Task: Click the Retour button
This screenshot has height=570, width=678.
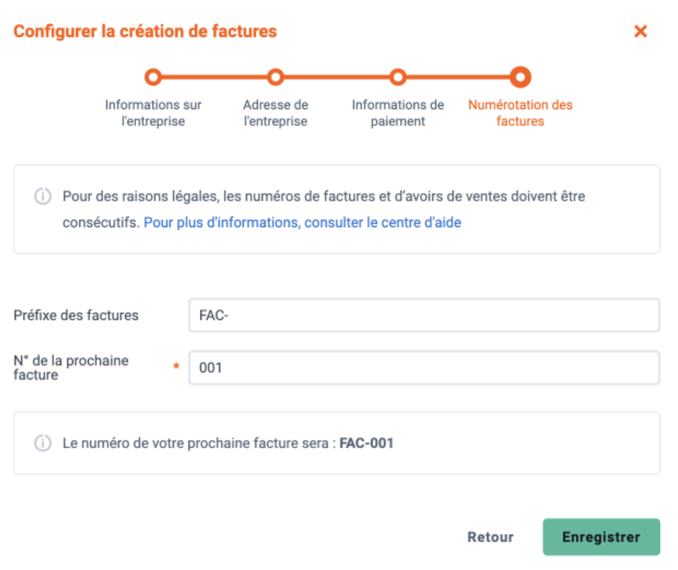Action: tap(490, 537)
